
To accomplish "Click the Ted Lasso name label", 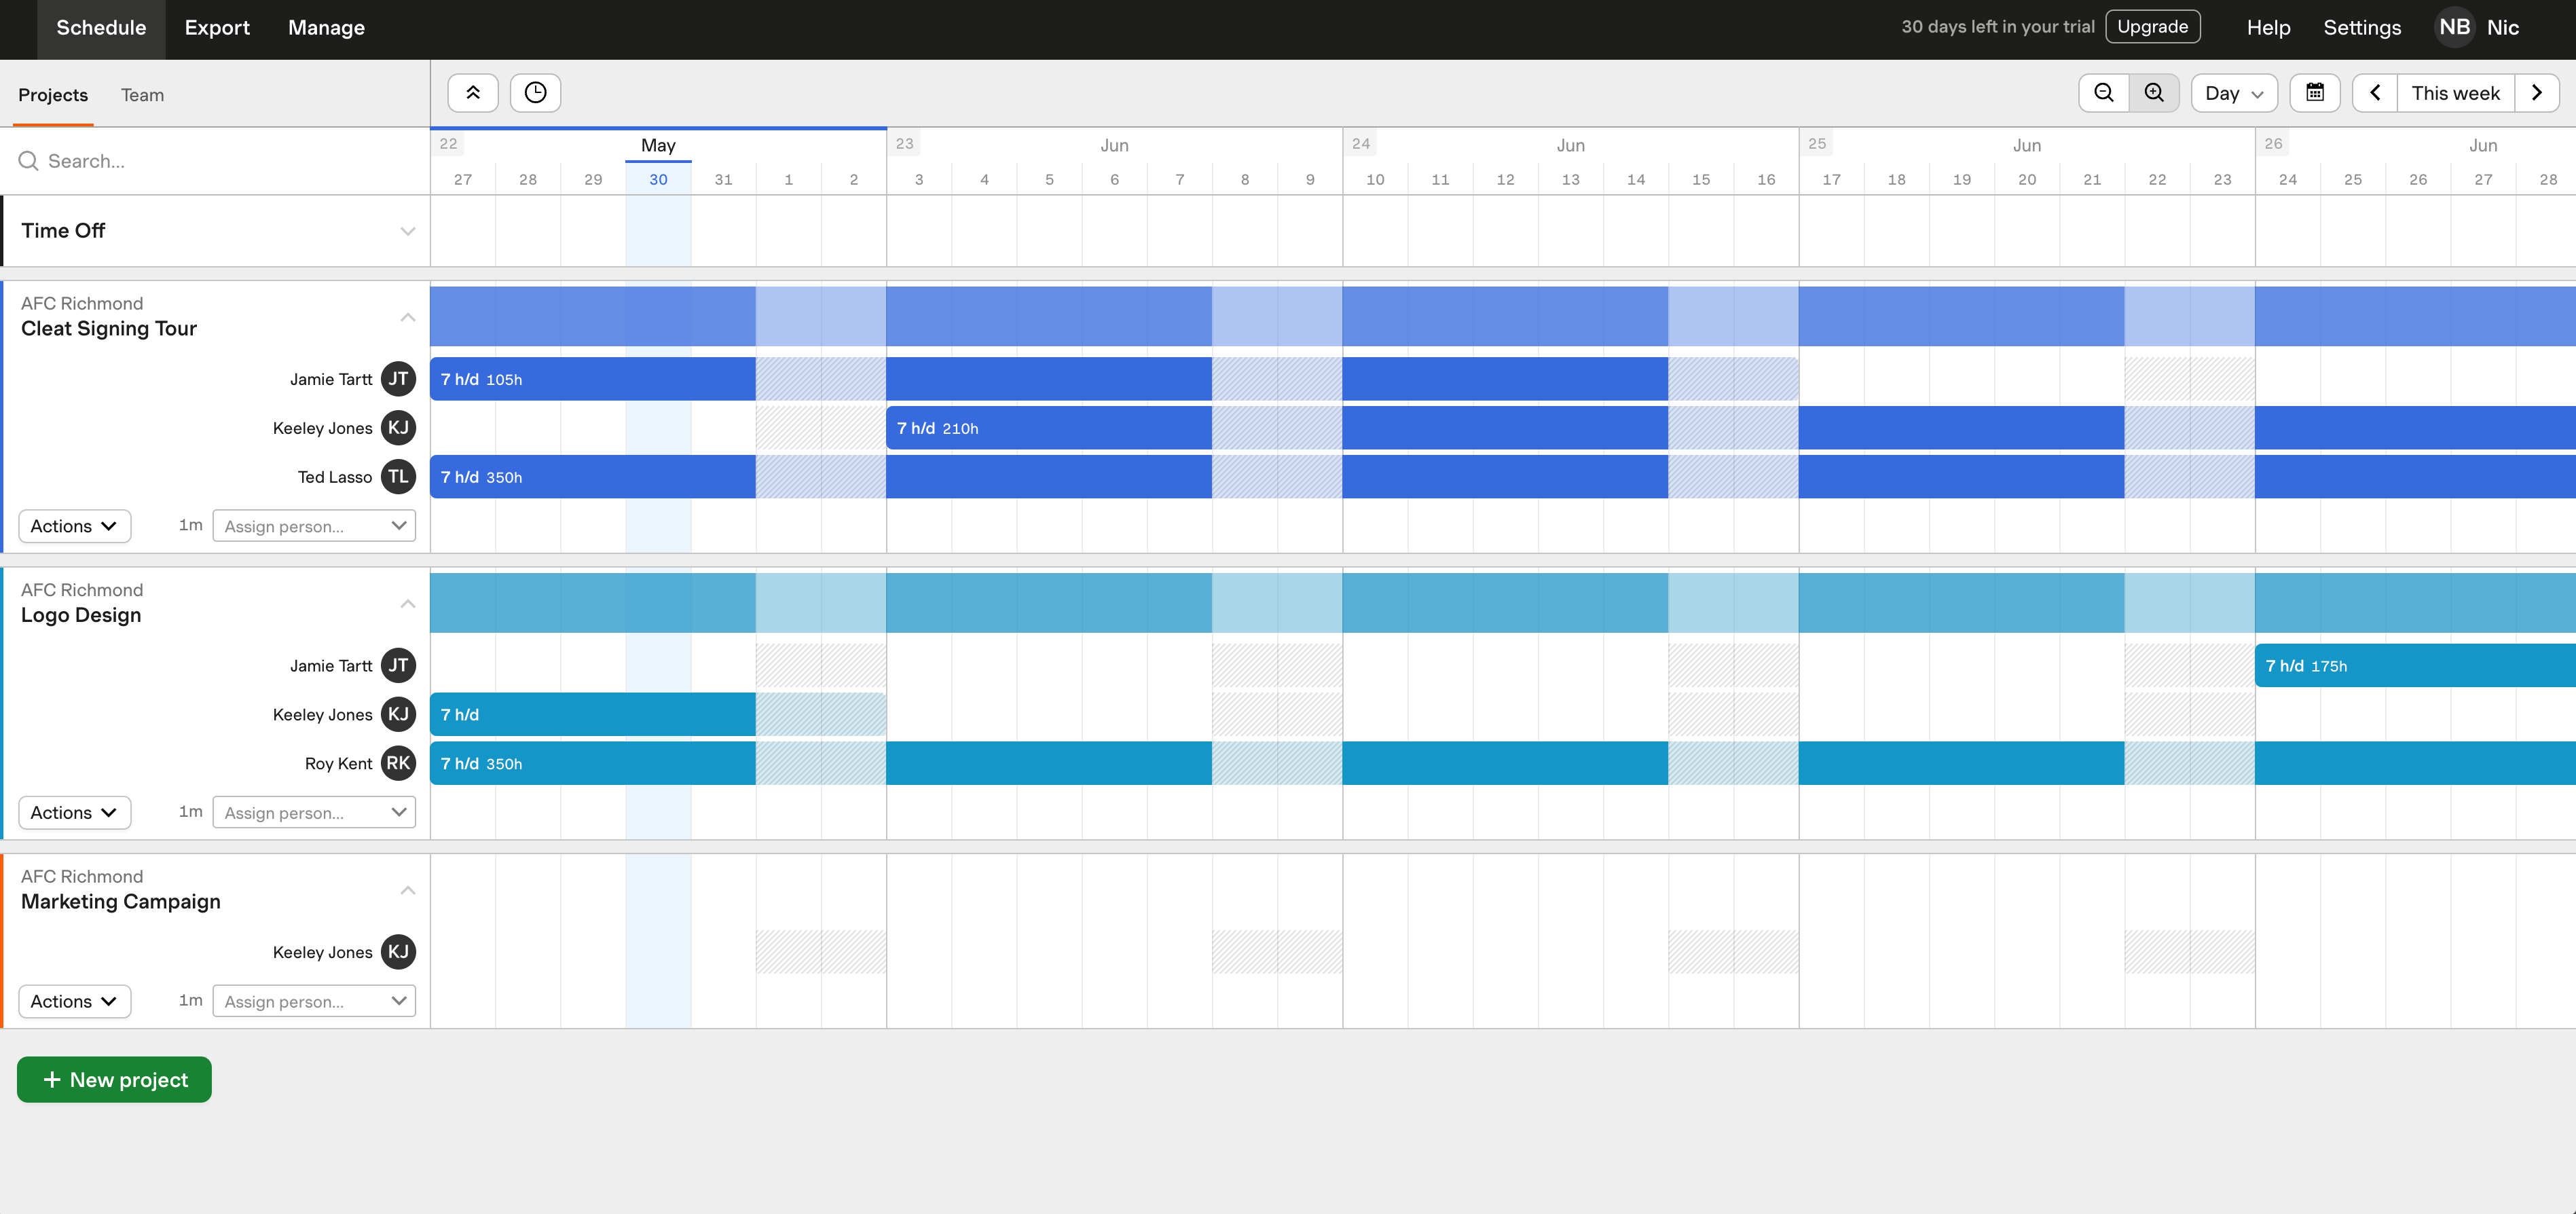I will pyautogui.click(x=335, y=477).
